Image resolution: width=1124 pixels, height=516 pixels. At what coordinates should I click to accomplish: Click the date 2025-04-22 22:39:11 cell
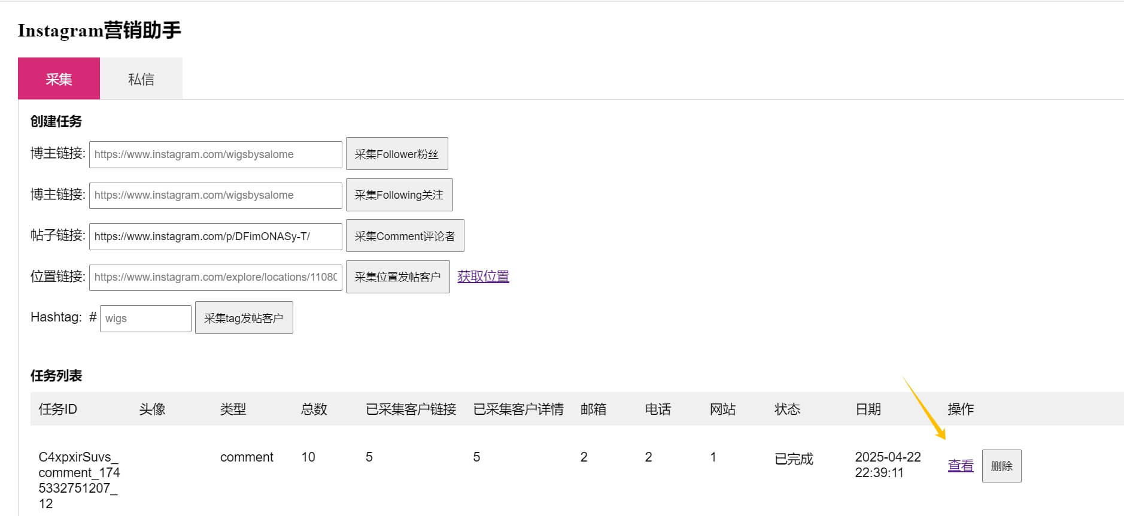(888, 465)
